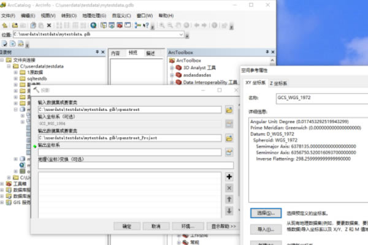Image resolution: width=368 pixels, height=245 pixels.
Task: Click the empty 输出坐标系 field
Action: pos(130,152)
